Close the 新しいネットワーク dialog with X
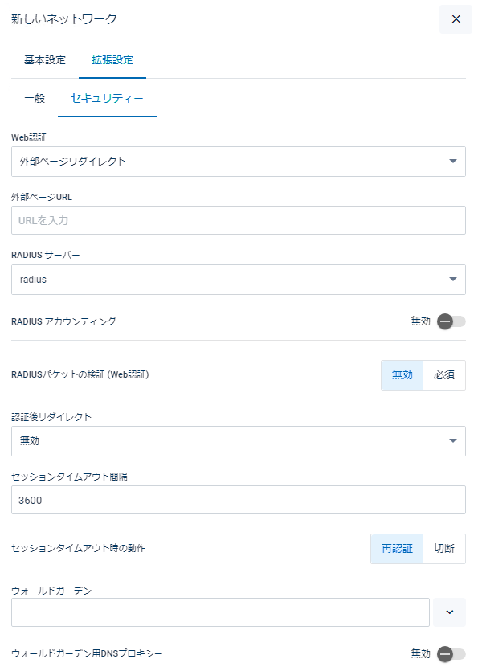The height and width of the screenshot is (671, 478). click(456, 18)
